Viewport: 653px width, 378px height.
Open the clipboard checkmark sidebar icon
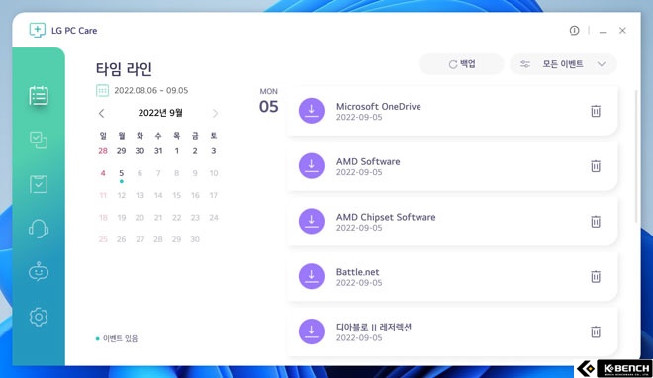(39, 184)
